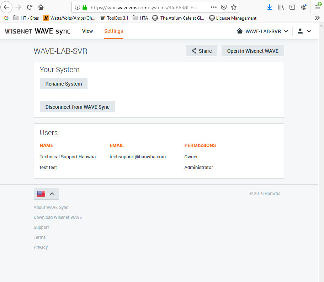This screenshot has height=282, width=324.
Task: Click the green padlock security icon
Action: pos(85,7)
